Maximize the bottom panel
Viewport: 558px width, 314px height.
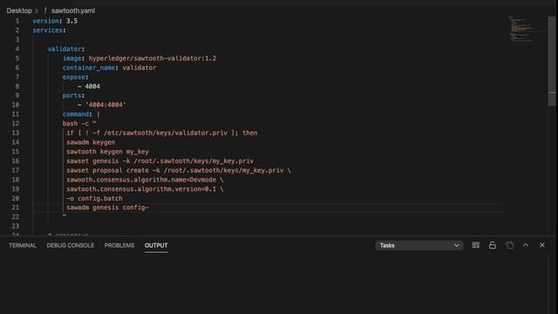coord(526,245)
